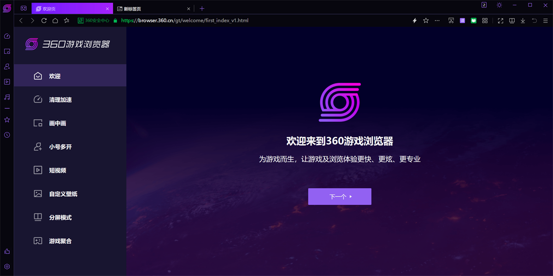The width and height of the screenshot is (553, 276).
Task: Open the browser hamburger menu
Action: coord(545,20)
